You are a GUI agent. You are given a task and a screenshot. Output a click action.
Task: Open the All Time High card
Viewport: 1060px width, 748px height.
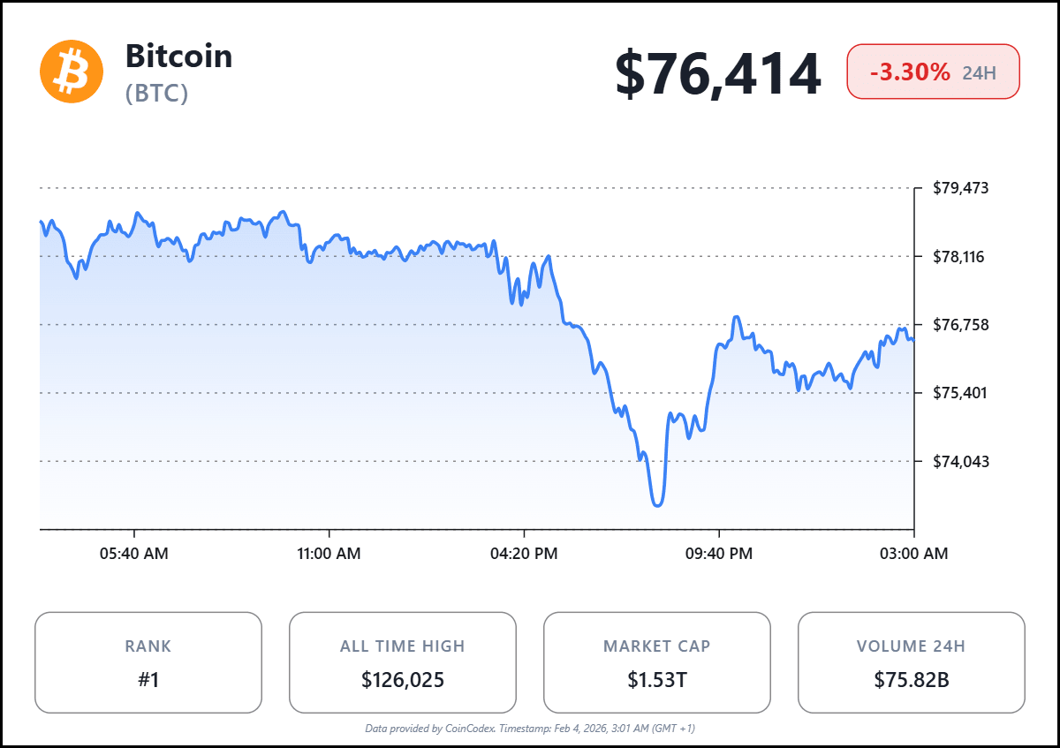(x=403, y=662)
